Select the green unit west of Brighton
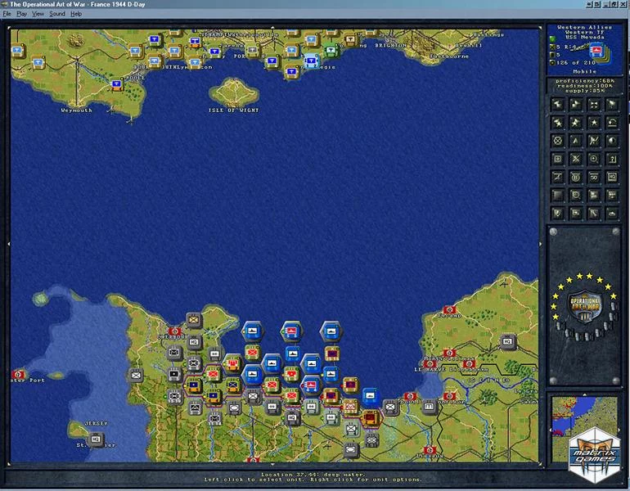The width and height of the screenshot is (630, 491). 331,51
